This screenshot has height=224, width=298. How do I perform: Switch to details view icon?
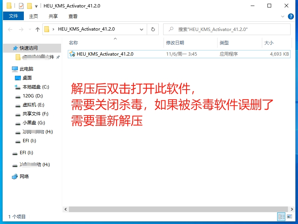click(x=281, y=217)
